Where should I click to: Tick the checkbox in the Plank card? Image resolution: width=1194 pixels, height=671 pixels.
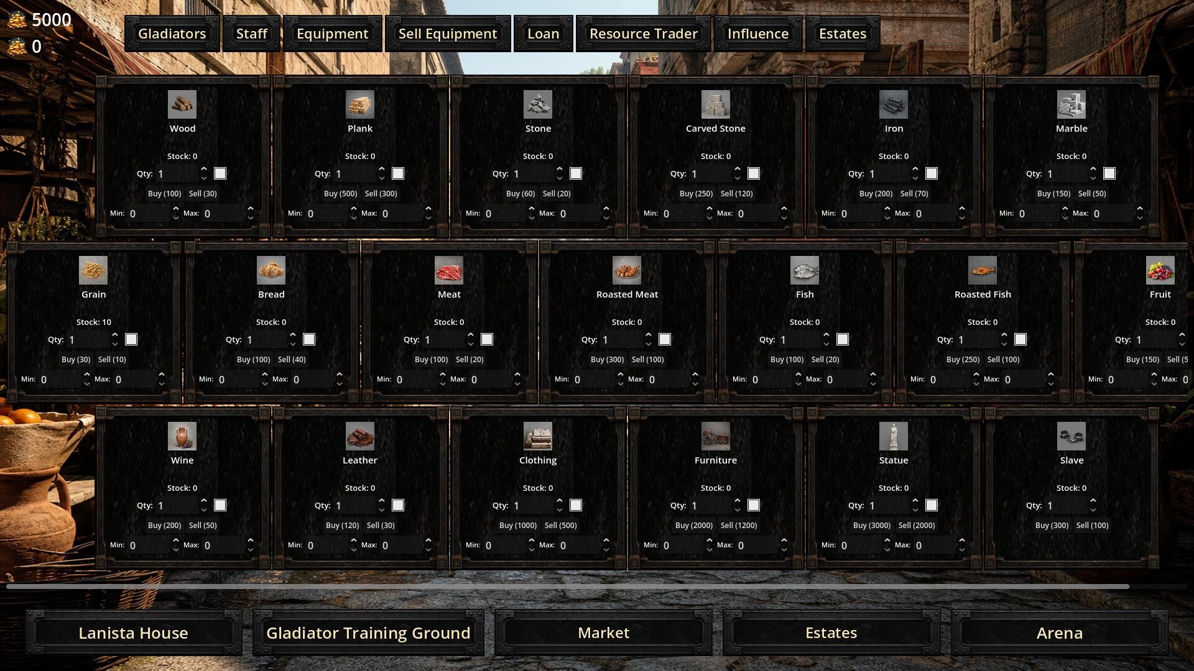398,173
